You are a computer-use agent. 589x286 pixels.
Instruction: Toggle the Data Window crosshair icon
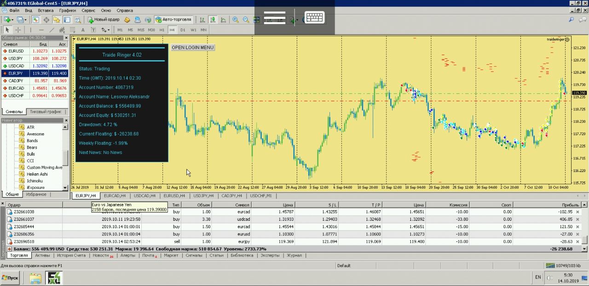coord(46,20)
